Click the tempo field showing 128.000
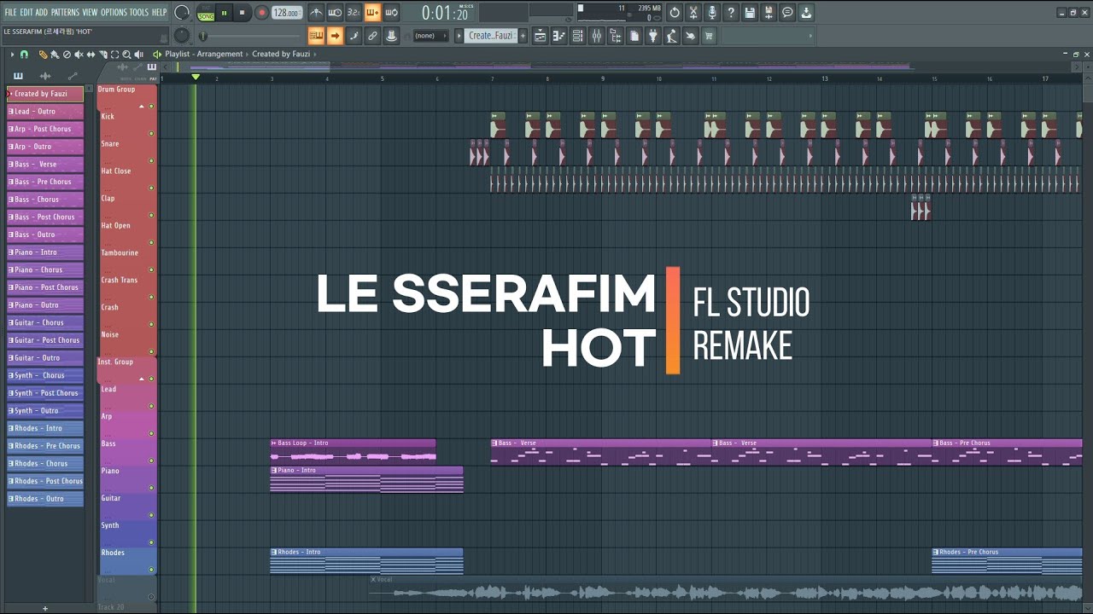 click(287, 13)
